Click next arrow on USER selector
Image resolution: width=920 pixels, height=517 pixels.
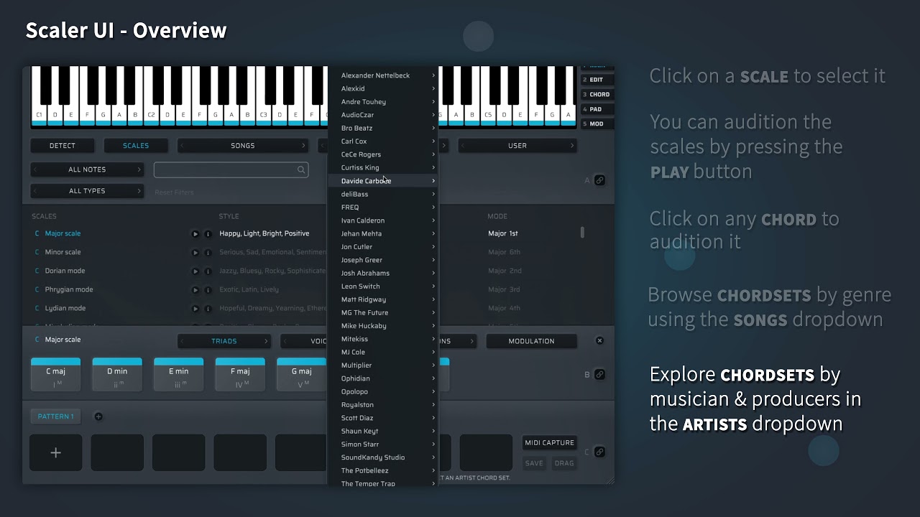click(571, 146)
